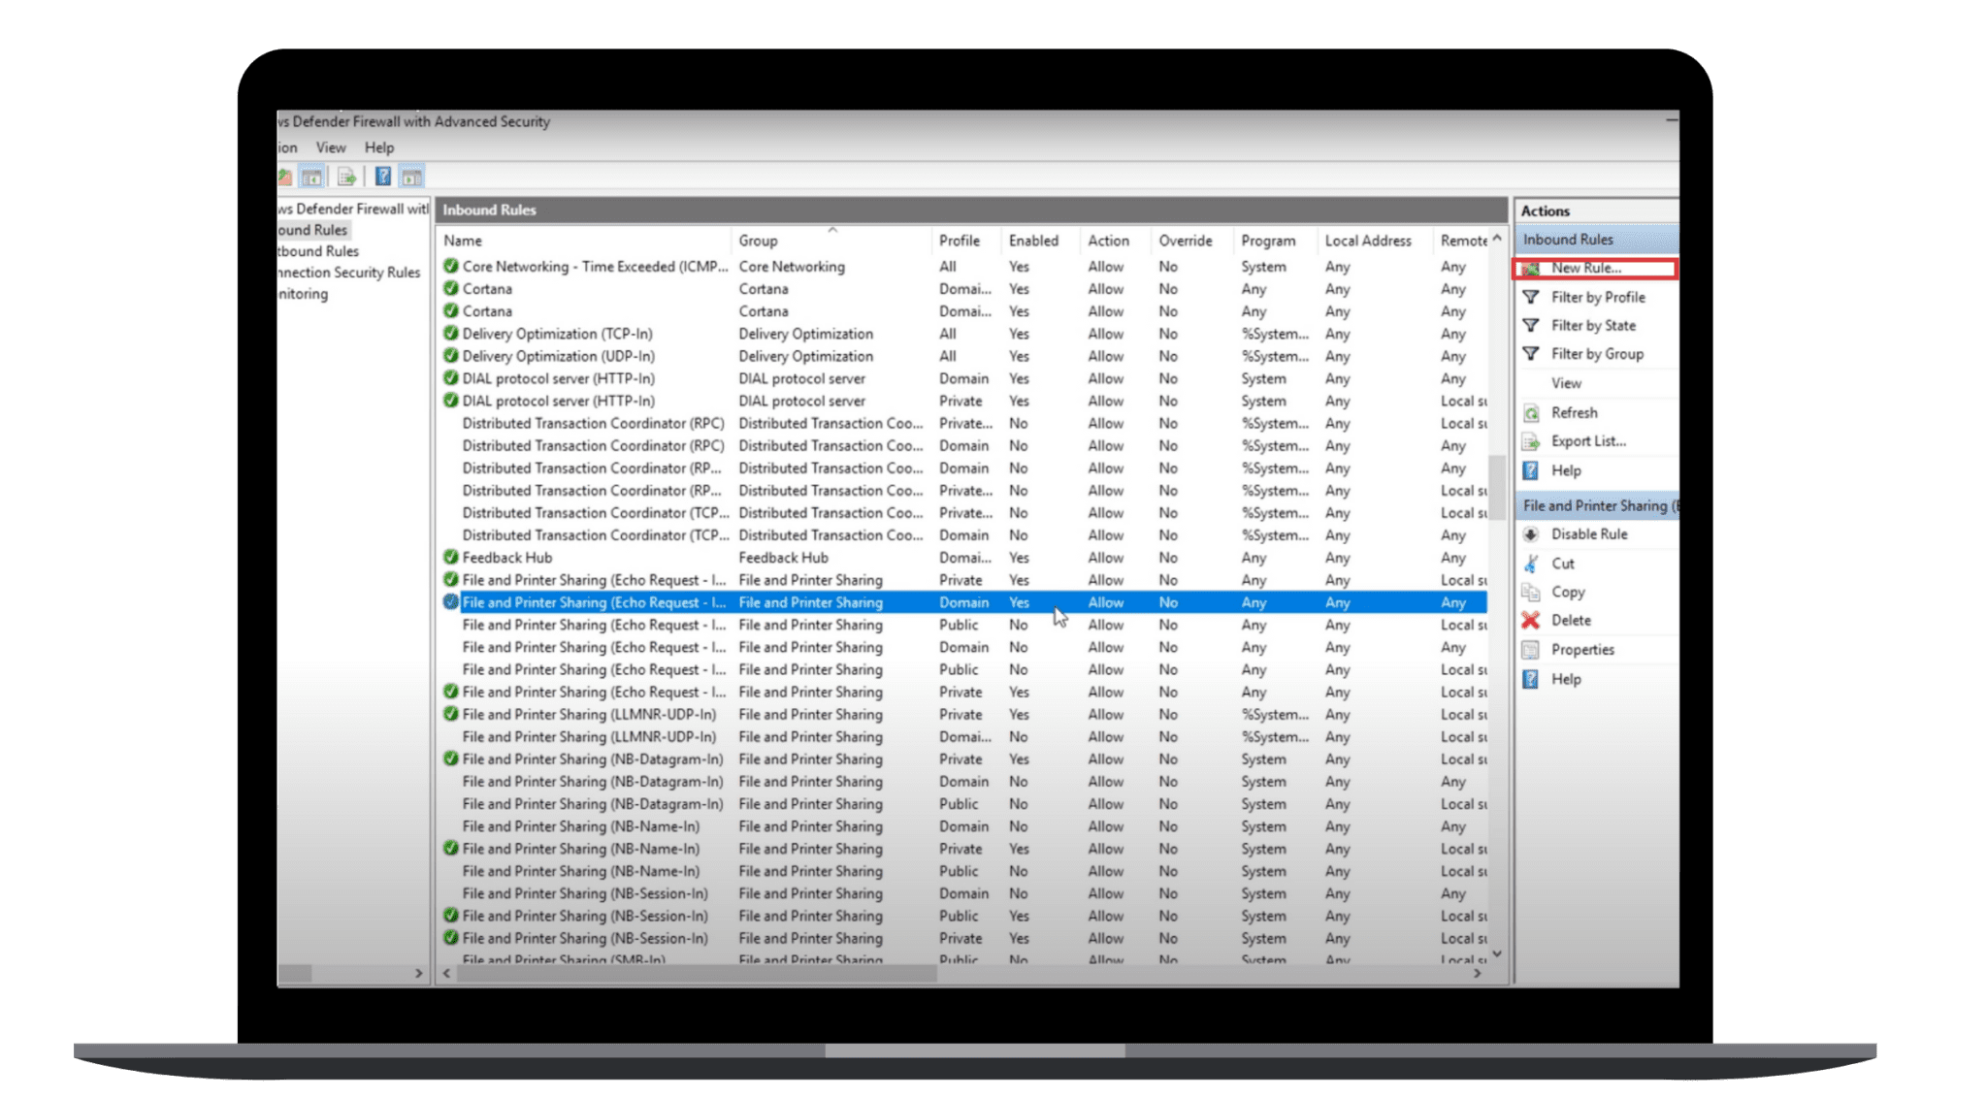Click green checkmark beside Delivery Optimization (TCP-In)

pyautogui.click(x=450, y=334)
